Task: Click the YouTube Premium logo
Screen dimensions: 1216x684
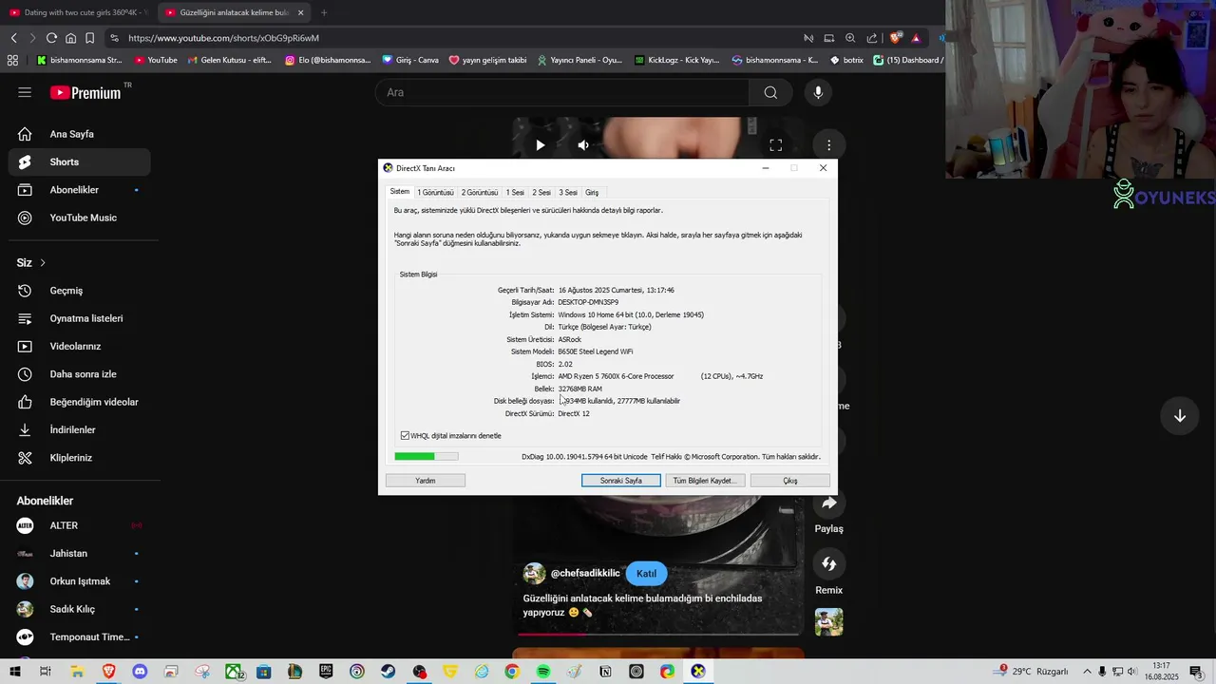Action: click(86, 92)
